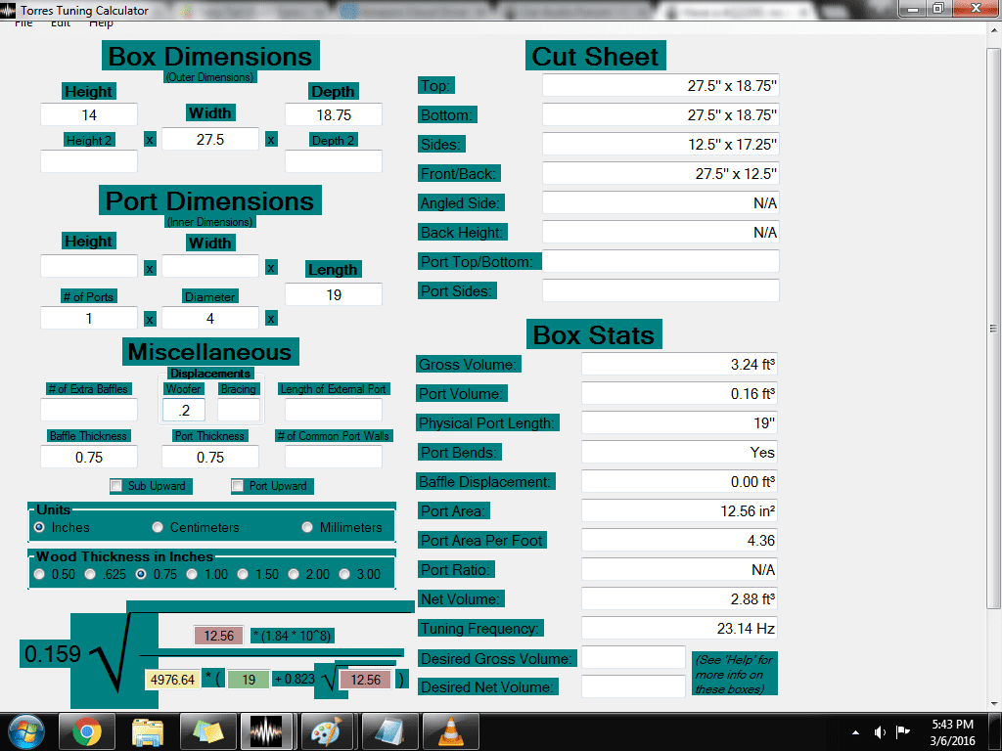
Task: Choose .625 wood thickness
Action: [x=90, y=574]
